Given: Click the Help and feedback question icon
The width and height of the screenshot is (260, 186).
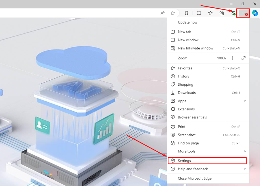Looking at the screenshot, I should (173, 169).
